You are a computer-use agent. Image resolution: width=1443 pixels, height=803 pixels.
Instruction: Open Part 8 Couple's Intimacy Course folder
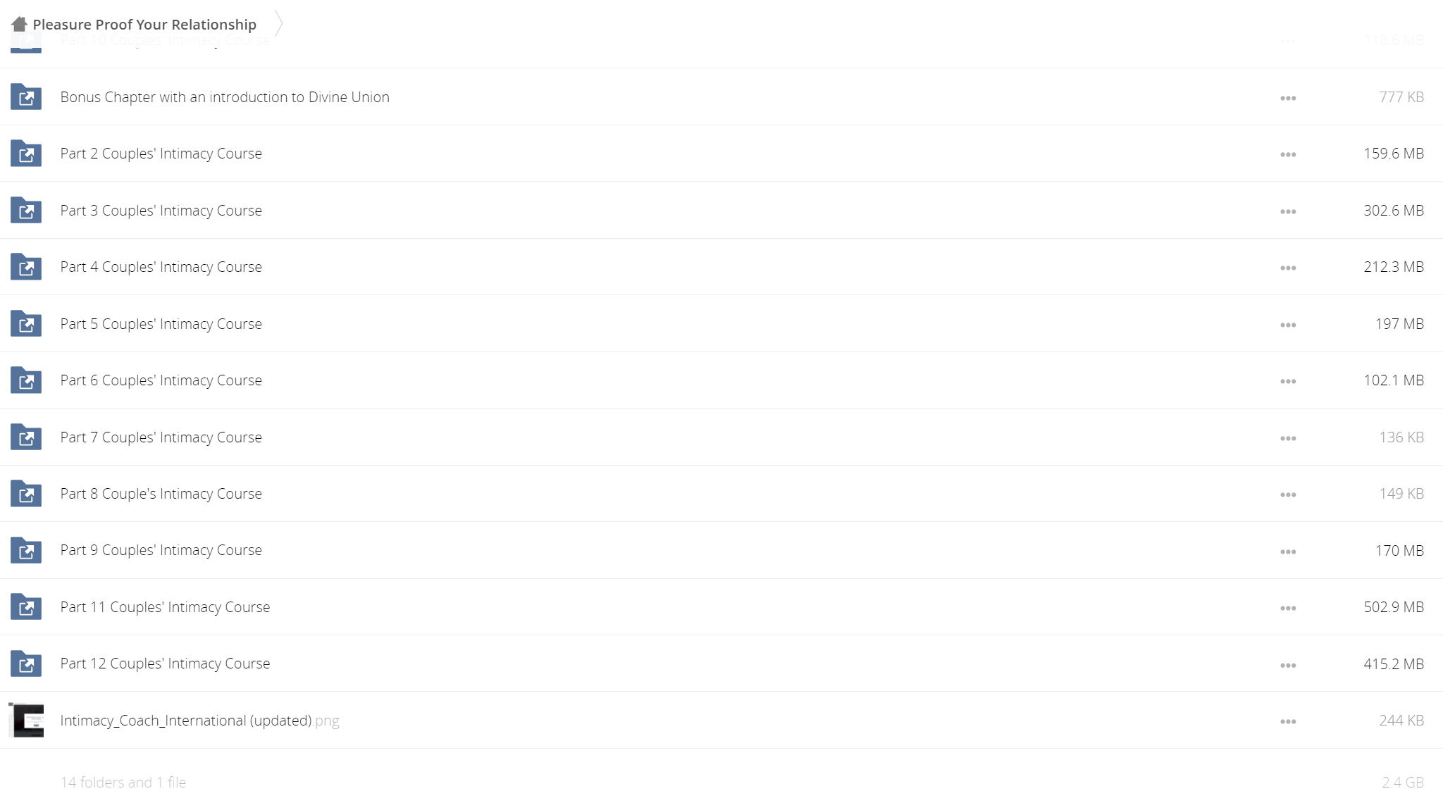tap(161, 494)
